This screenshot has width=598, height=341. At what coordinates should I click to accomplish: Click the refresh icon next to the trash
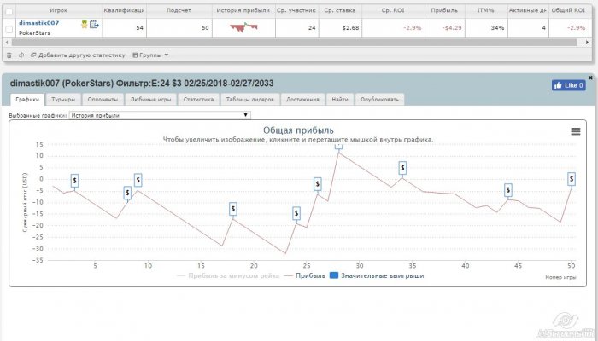coord(21,55)
